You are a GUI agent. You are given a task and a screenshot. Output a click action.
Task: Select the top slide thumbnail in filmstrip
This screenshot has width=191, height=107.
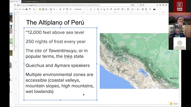(x=11, y=17)
